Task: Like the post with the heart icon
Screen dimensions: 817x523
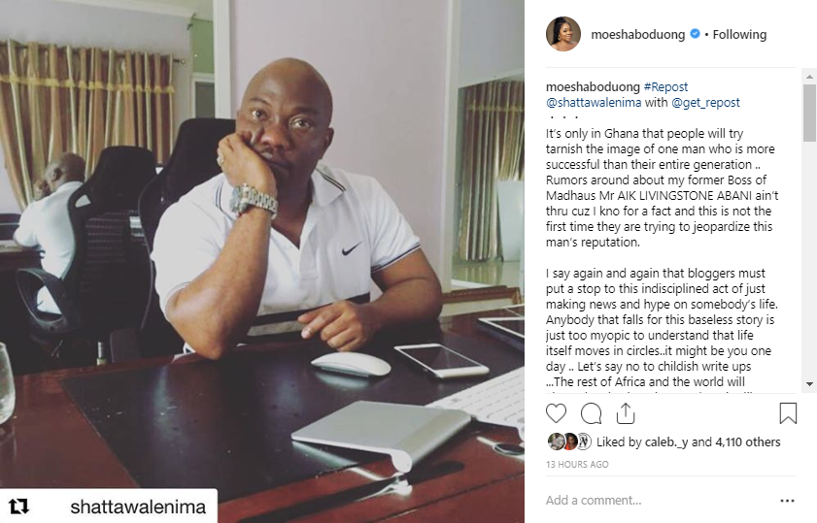Action: (556, 413)
